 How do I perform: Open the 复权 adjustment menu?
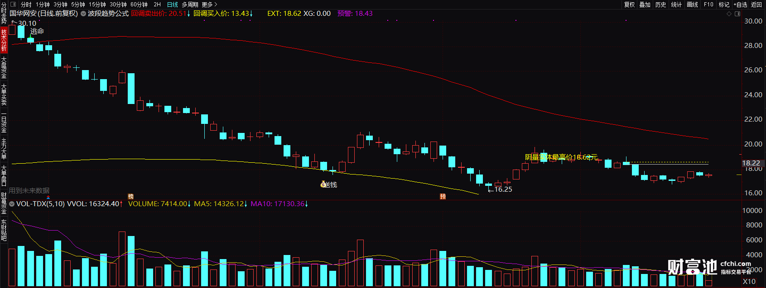click(x=629, y=5)
